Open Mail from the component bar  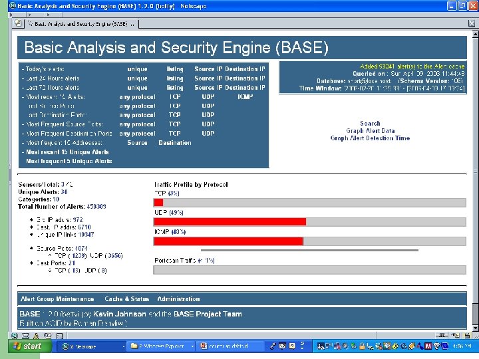[26, 336]
